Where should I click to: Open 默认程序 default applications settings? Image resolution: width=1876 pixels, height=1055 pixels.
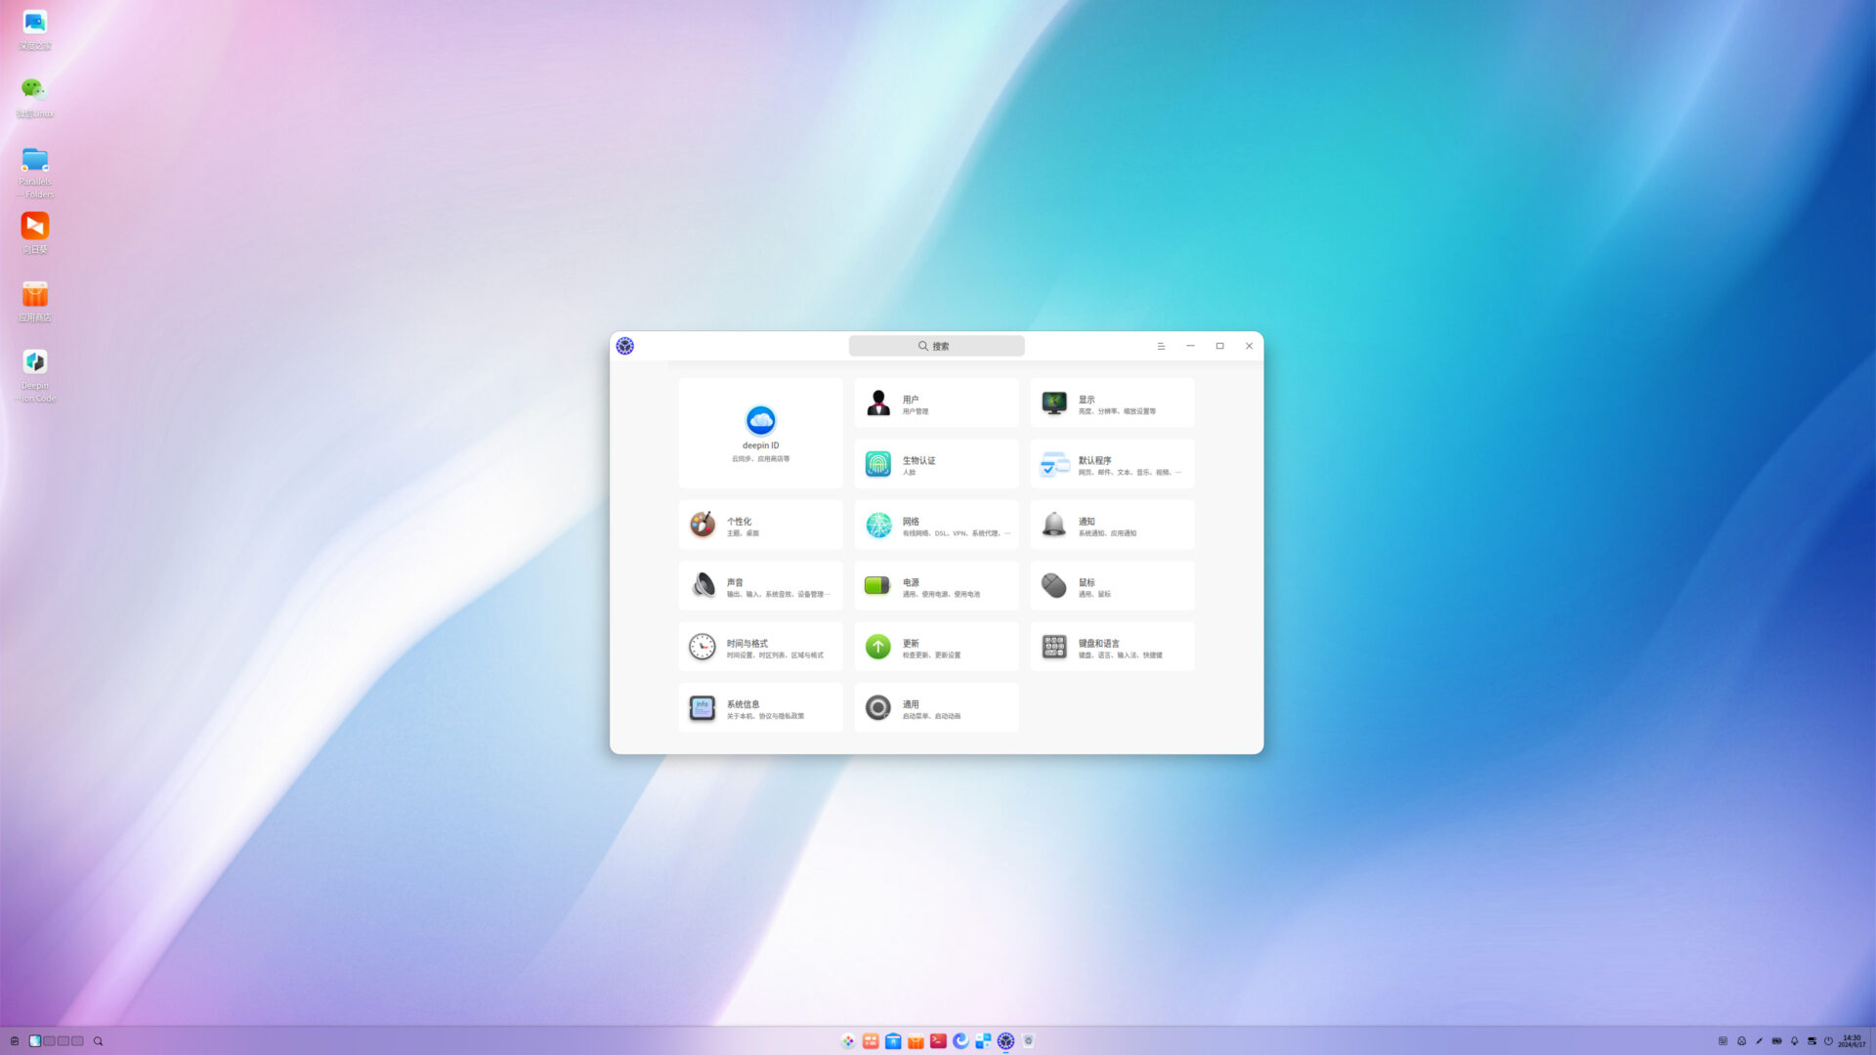click(1112, 463)
